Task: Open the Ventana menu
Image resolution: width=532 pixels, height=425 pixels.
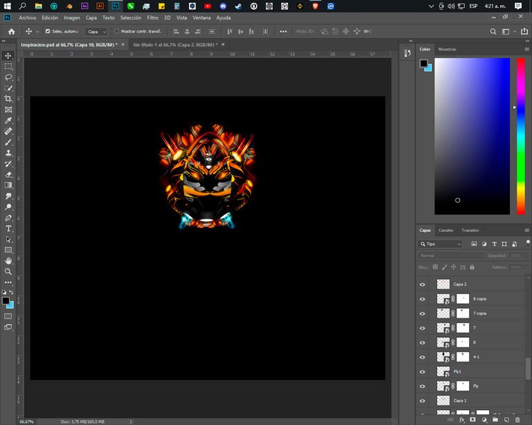Action: point(202,17)
